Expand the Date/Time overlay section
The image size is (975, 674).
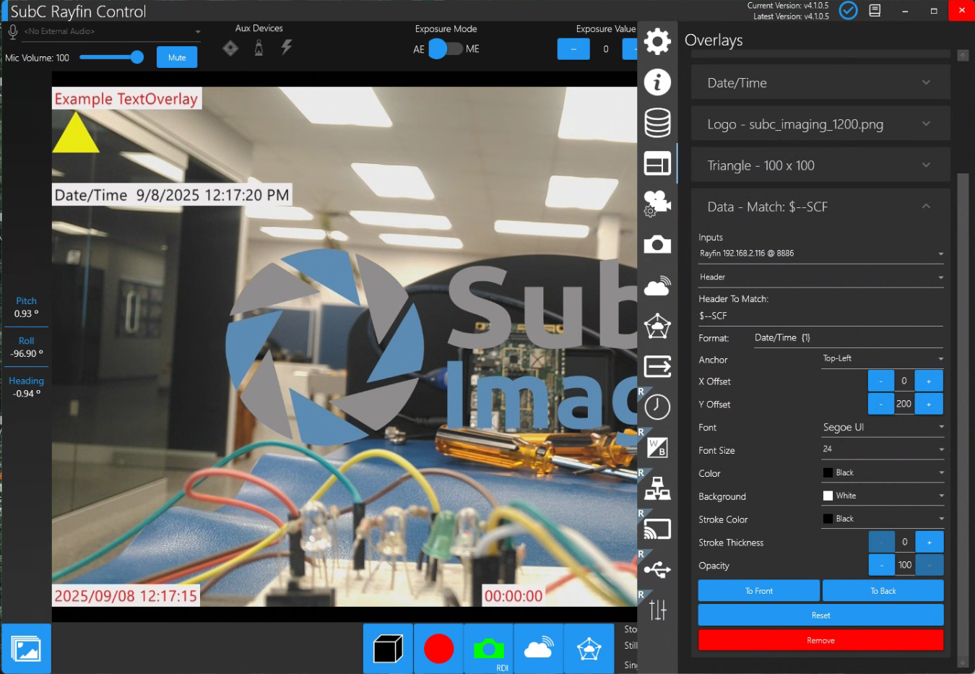[x=820, y=83]
